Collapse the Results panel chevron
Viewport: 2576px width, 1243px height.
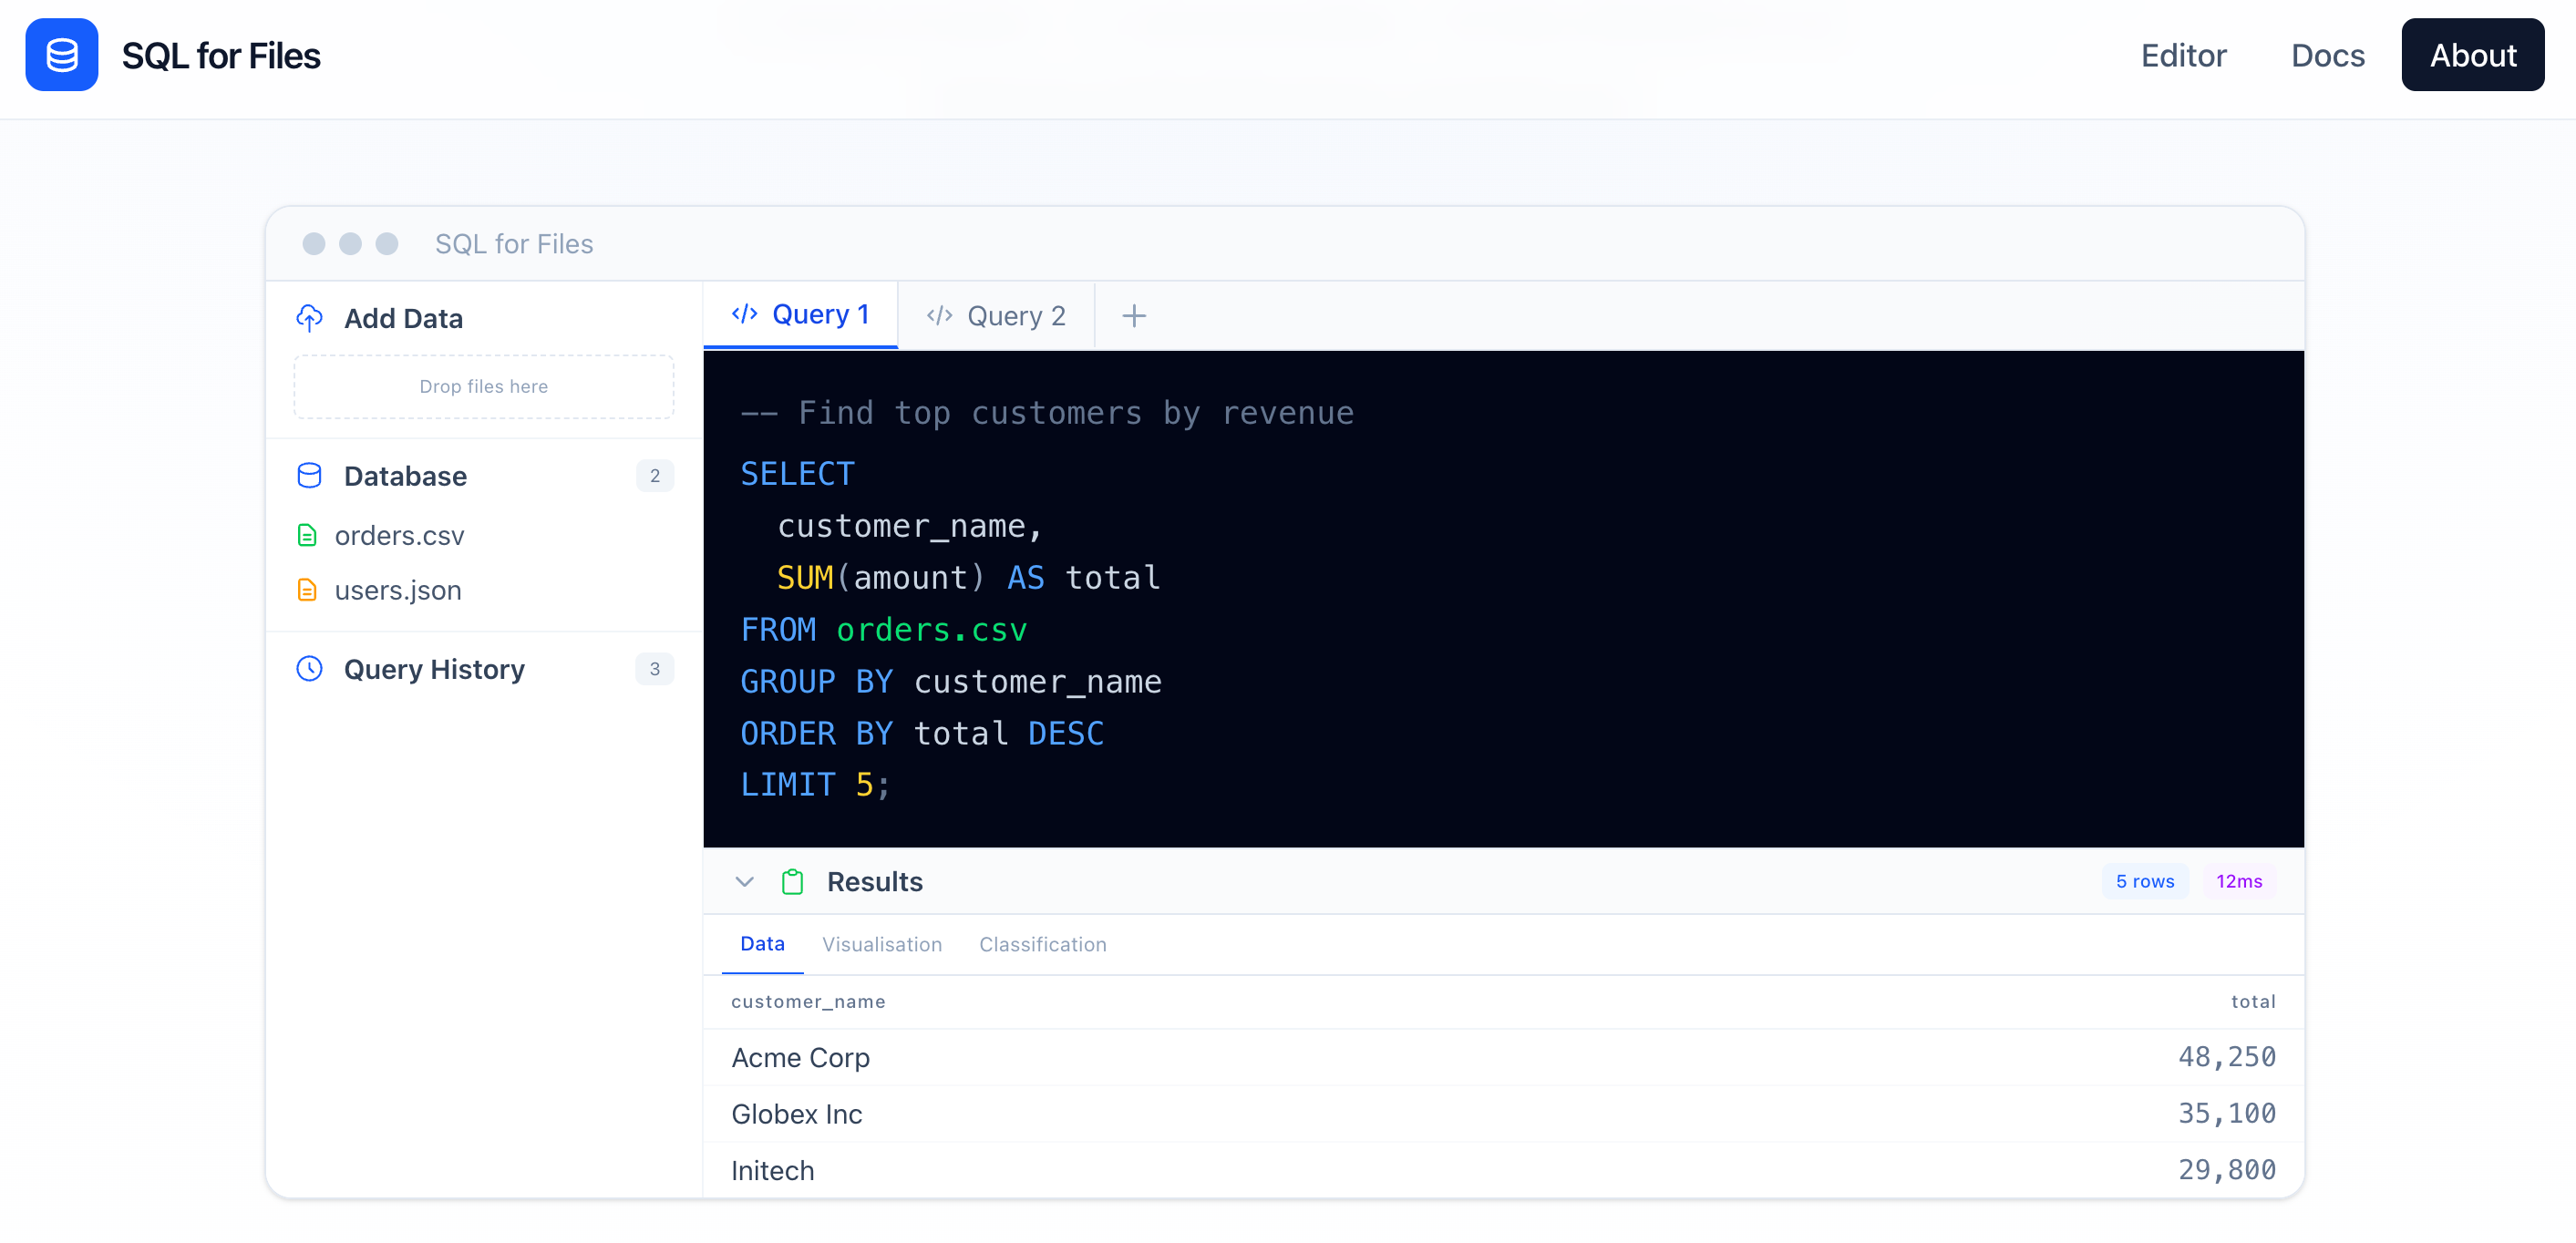pos(744,881)
